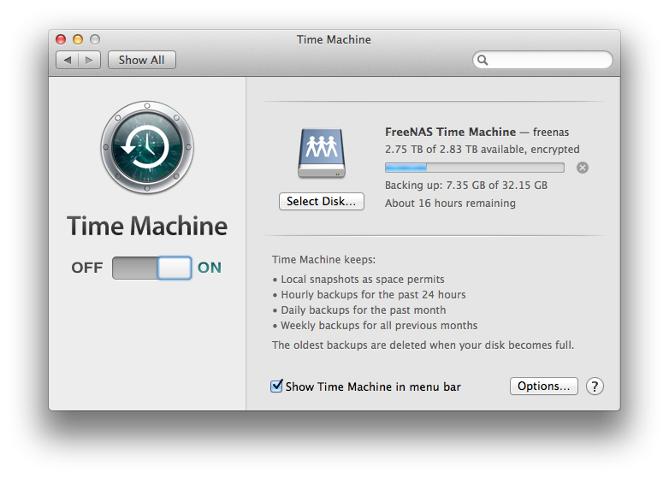
Task: Click the 'Time Machine' window title
Action: (334, 39)
